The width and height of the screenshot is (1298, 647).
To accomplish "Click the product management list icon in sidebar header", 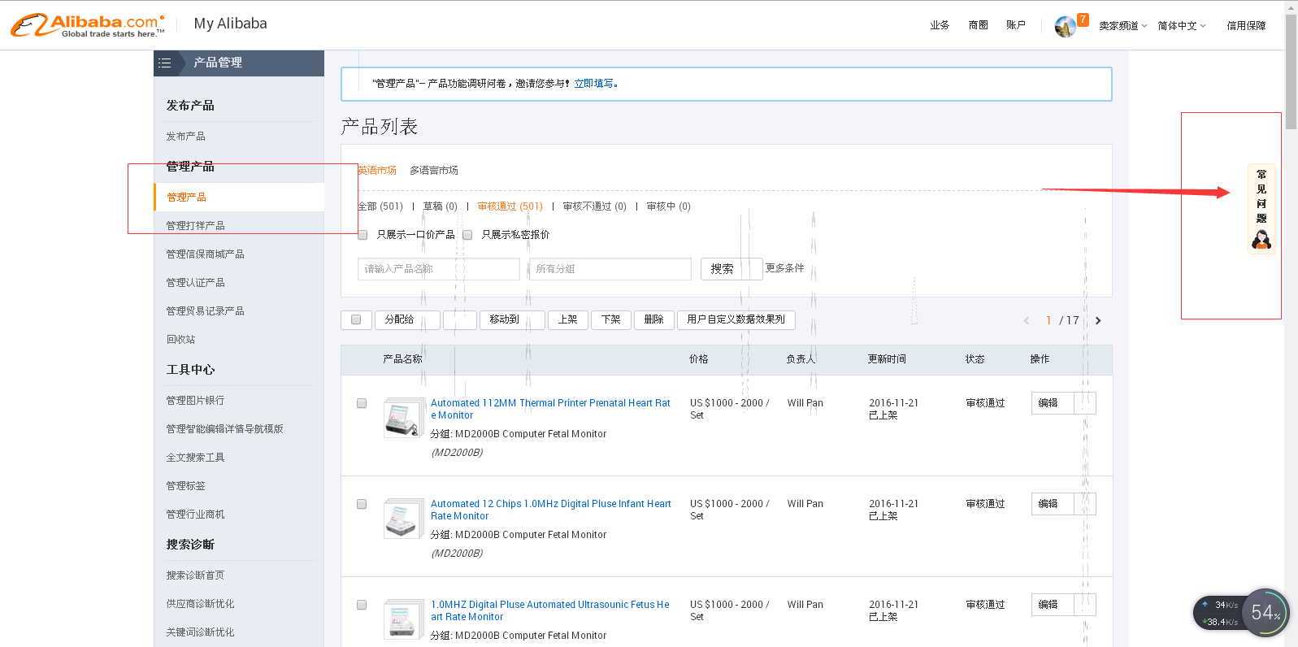I will (x=165, y=63).
